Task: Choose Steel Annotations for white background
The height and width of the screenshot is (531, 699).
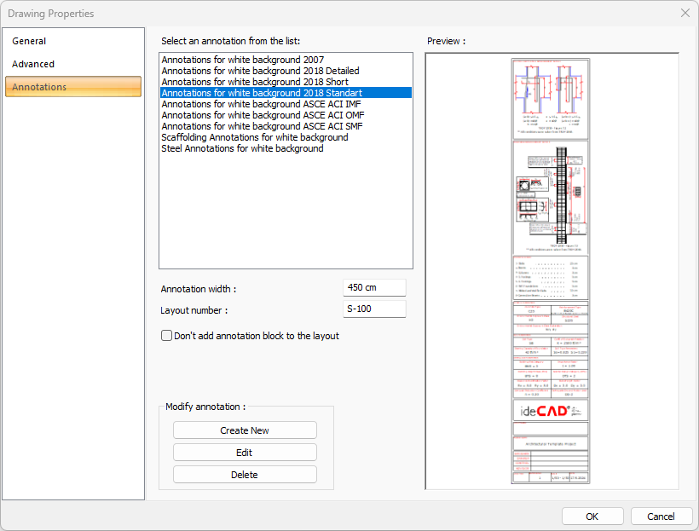Action: (242, 148)
